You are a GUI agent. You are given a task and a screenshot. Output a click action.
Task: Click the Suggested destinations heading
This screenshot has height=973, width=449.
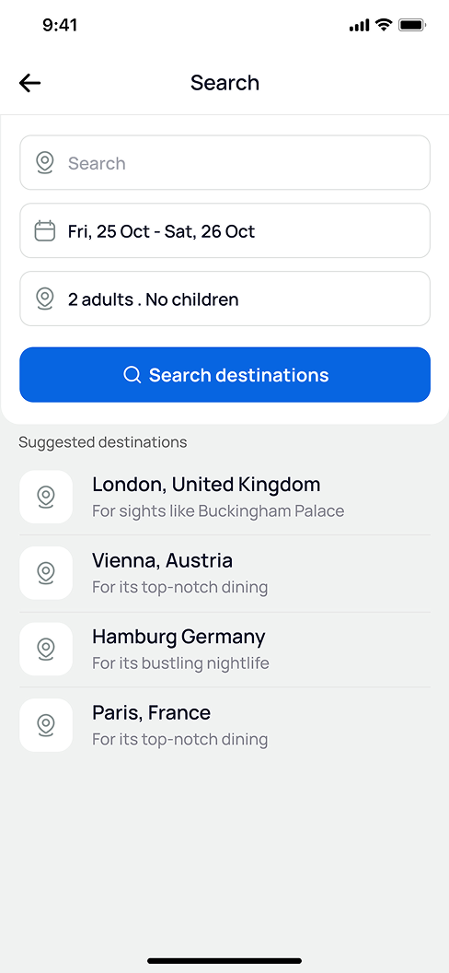click(103, 442)
